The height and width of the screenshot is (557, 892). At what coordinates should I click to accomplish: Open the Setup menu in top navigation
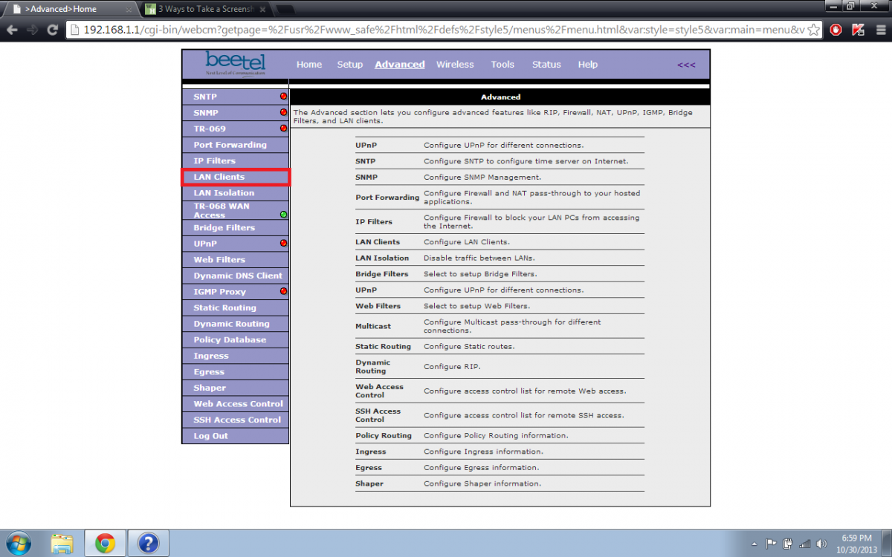[x=349, y=65]
